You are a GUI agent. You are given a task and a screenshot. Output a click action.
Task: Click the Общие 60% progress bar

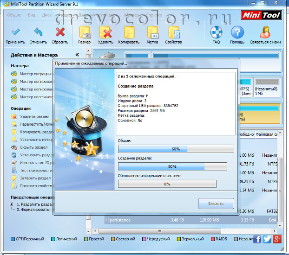point(176,149)
